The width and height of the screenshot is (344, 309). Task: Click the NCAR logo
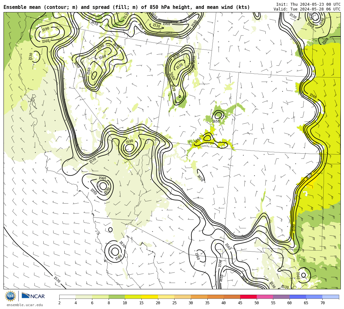tap(33, 296)
